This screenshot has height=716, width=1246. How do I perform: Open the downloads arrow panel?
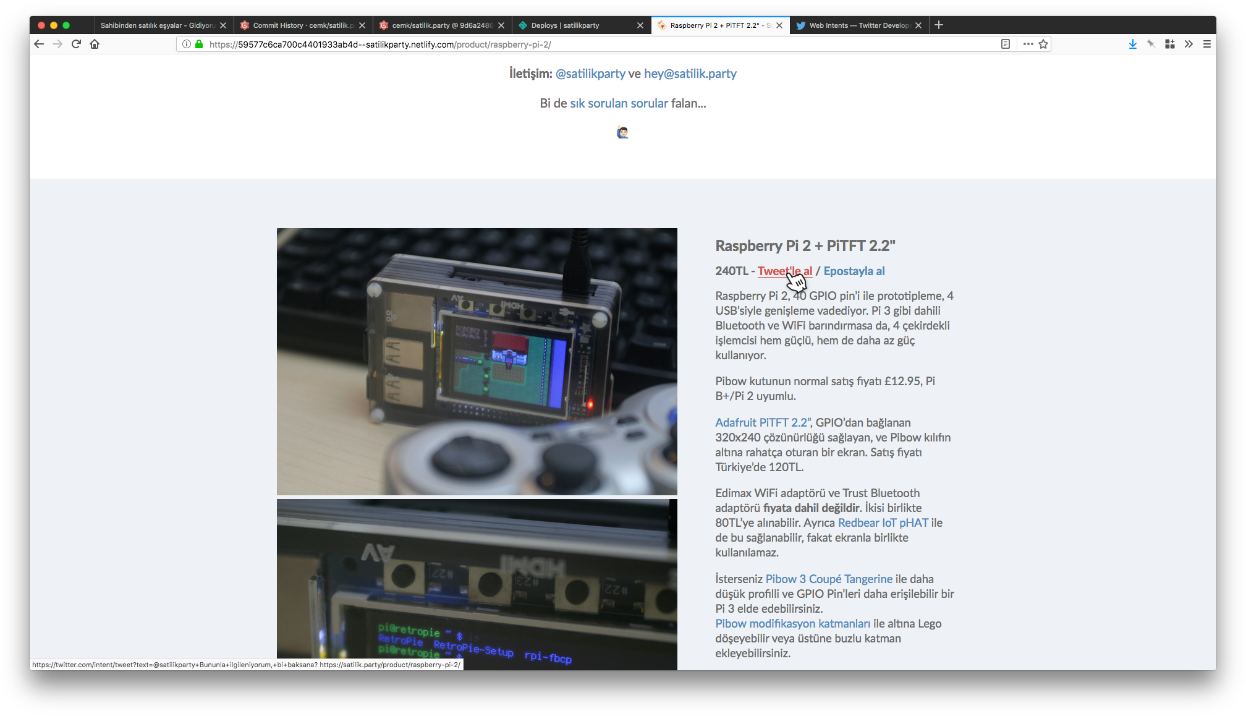1132,44
